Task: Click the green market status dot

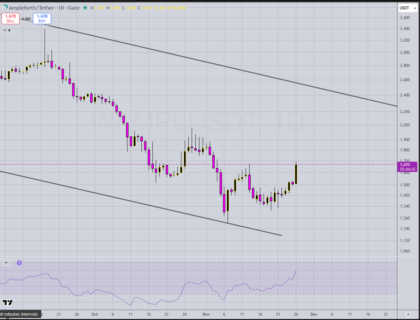Action: [85, 7]
